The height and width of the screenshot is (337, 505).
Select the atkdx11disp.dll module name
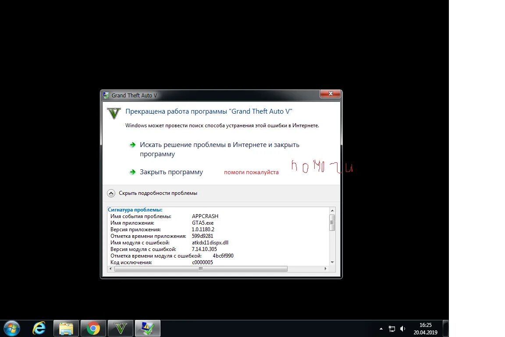coord(210,243)
